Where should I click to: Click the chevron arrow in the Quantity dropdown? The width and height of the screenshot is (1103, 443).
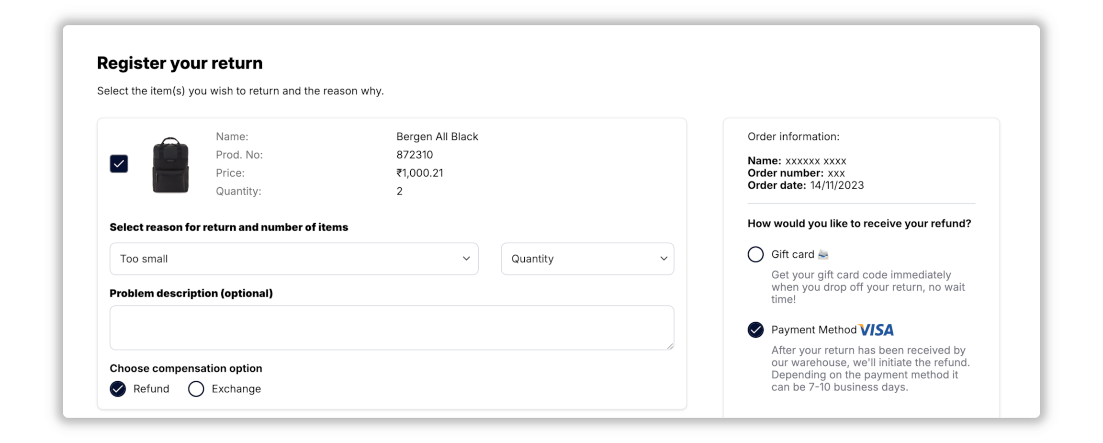point(664,259)
